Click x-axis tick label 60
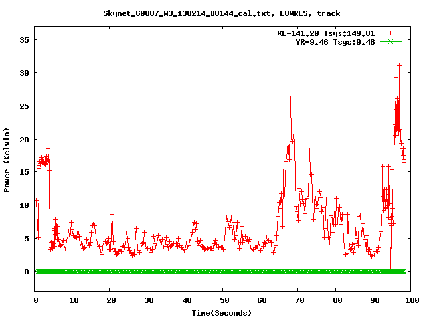 [262, 300]
